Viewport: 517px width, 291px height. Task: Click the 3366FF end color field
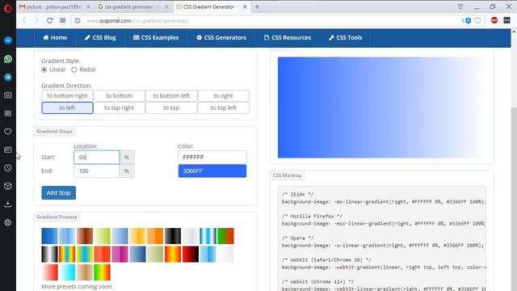pyautogui.click(x=212, y=171)
